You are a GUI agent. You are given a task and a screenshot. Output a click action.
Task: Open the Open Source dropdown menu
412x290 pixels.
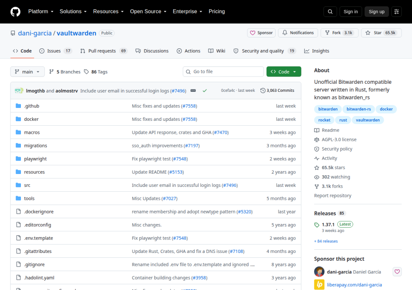148,12
